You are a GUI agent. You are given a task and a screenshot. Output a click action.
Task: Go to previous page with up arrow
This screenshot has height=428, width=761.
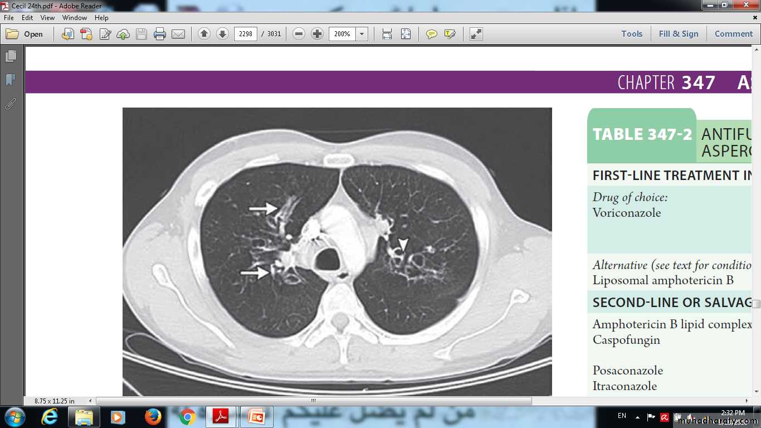point(204,34)
